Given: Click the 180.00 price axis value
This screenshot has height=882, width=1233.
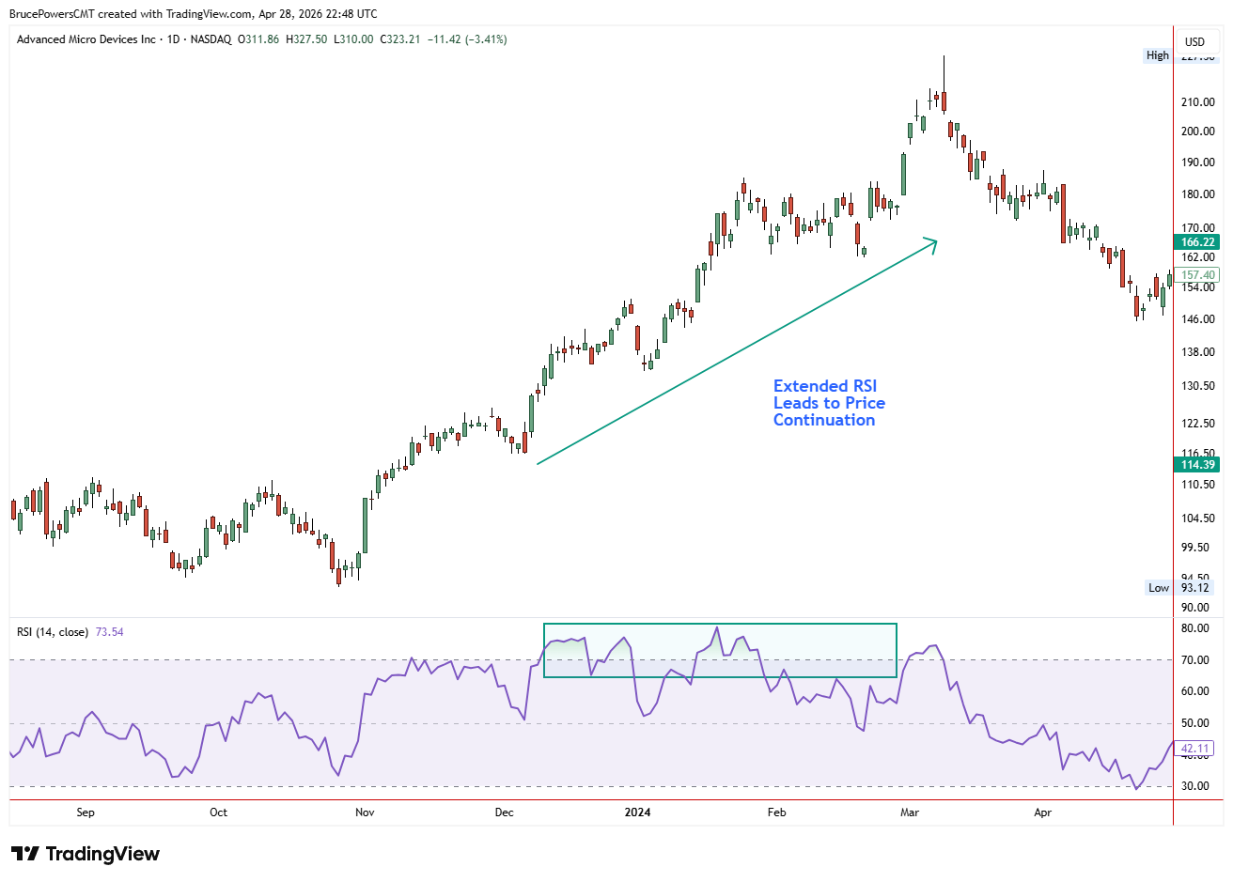Looking at the screenshot, I should (x=1198, y=194).
